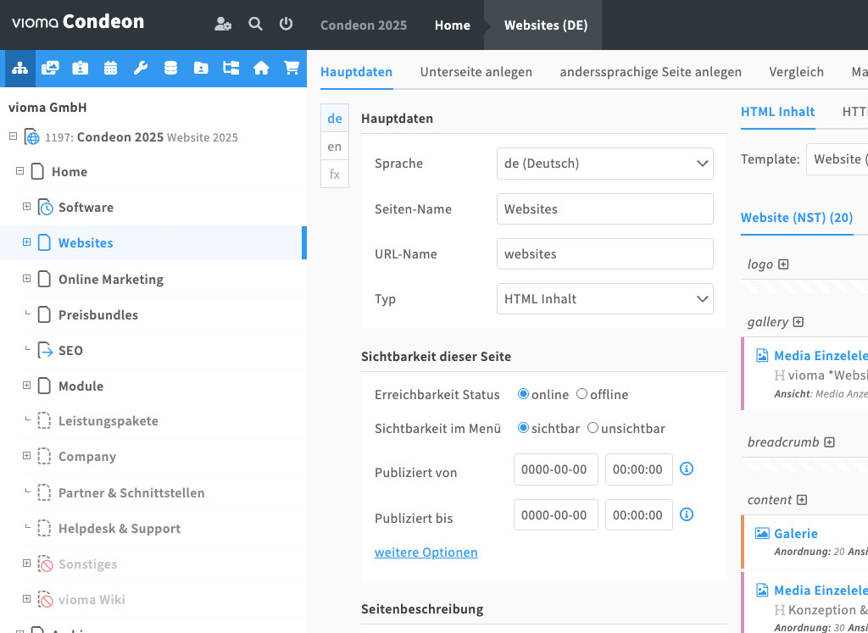Add element to gallery section plus icon
This screenshot has height=633, width=868.
(x=798, y=322)
